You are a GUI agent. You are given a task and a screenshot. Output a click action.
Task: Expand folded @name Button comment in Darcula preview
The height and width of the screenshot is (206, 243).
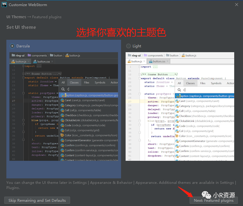pyautogui.click(x=23, y=74)
